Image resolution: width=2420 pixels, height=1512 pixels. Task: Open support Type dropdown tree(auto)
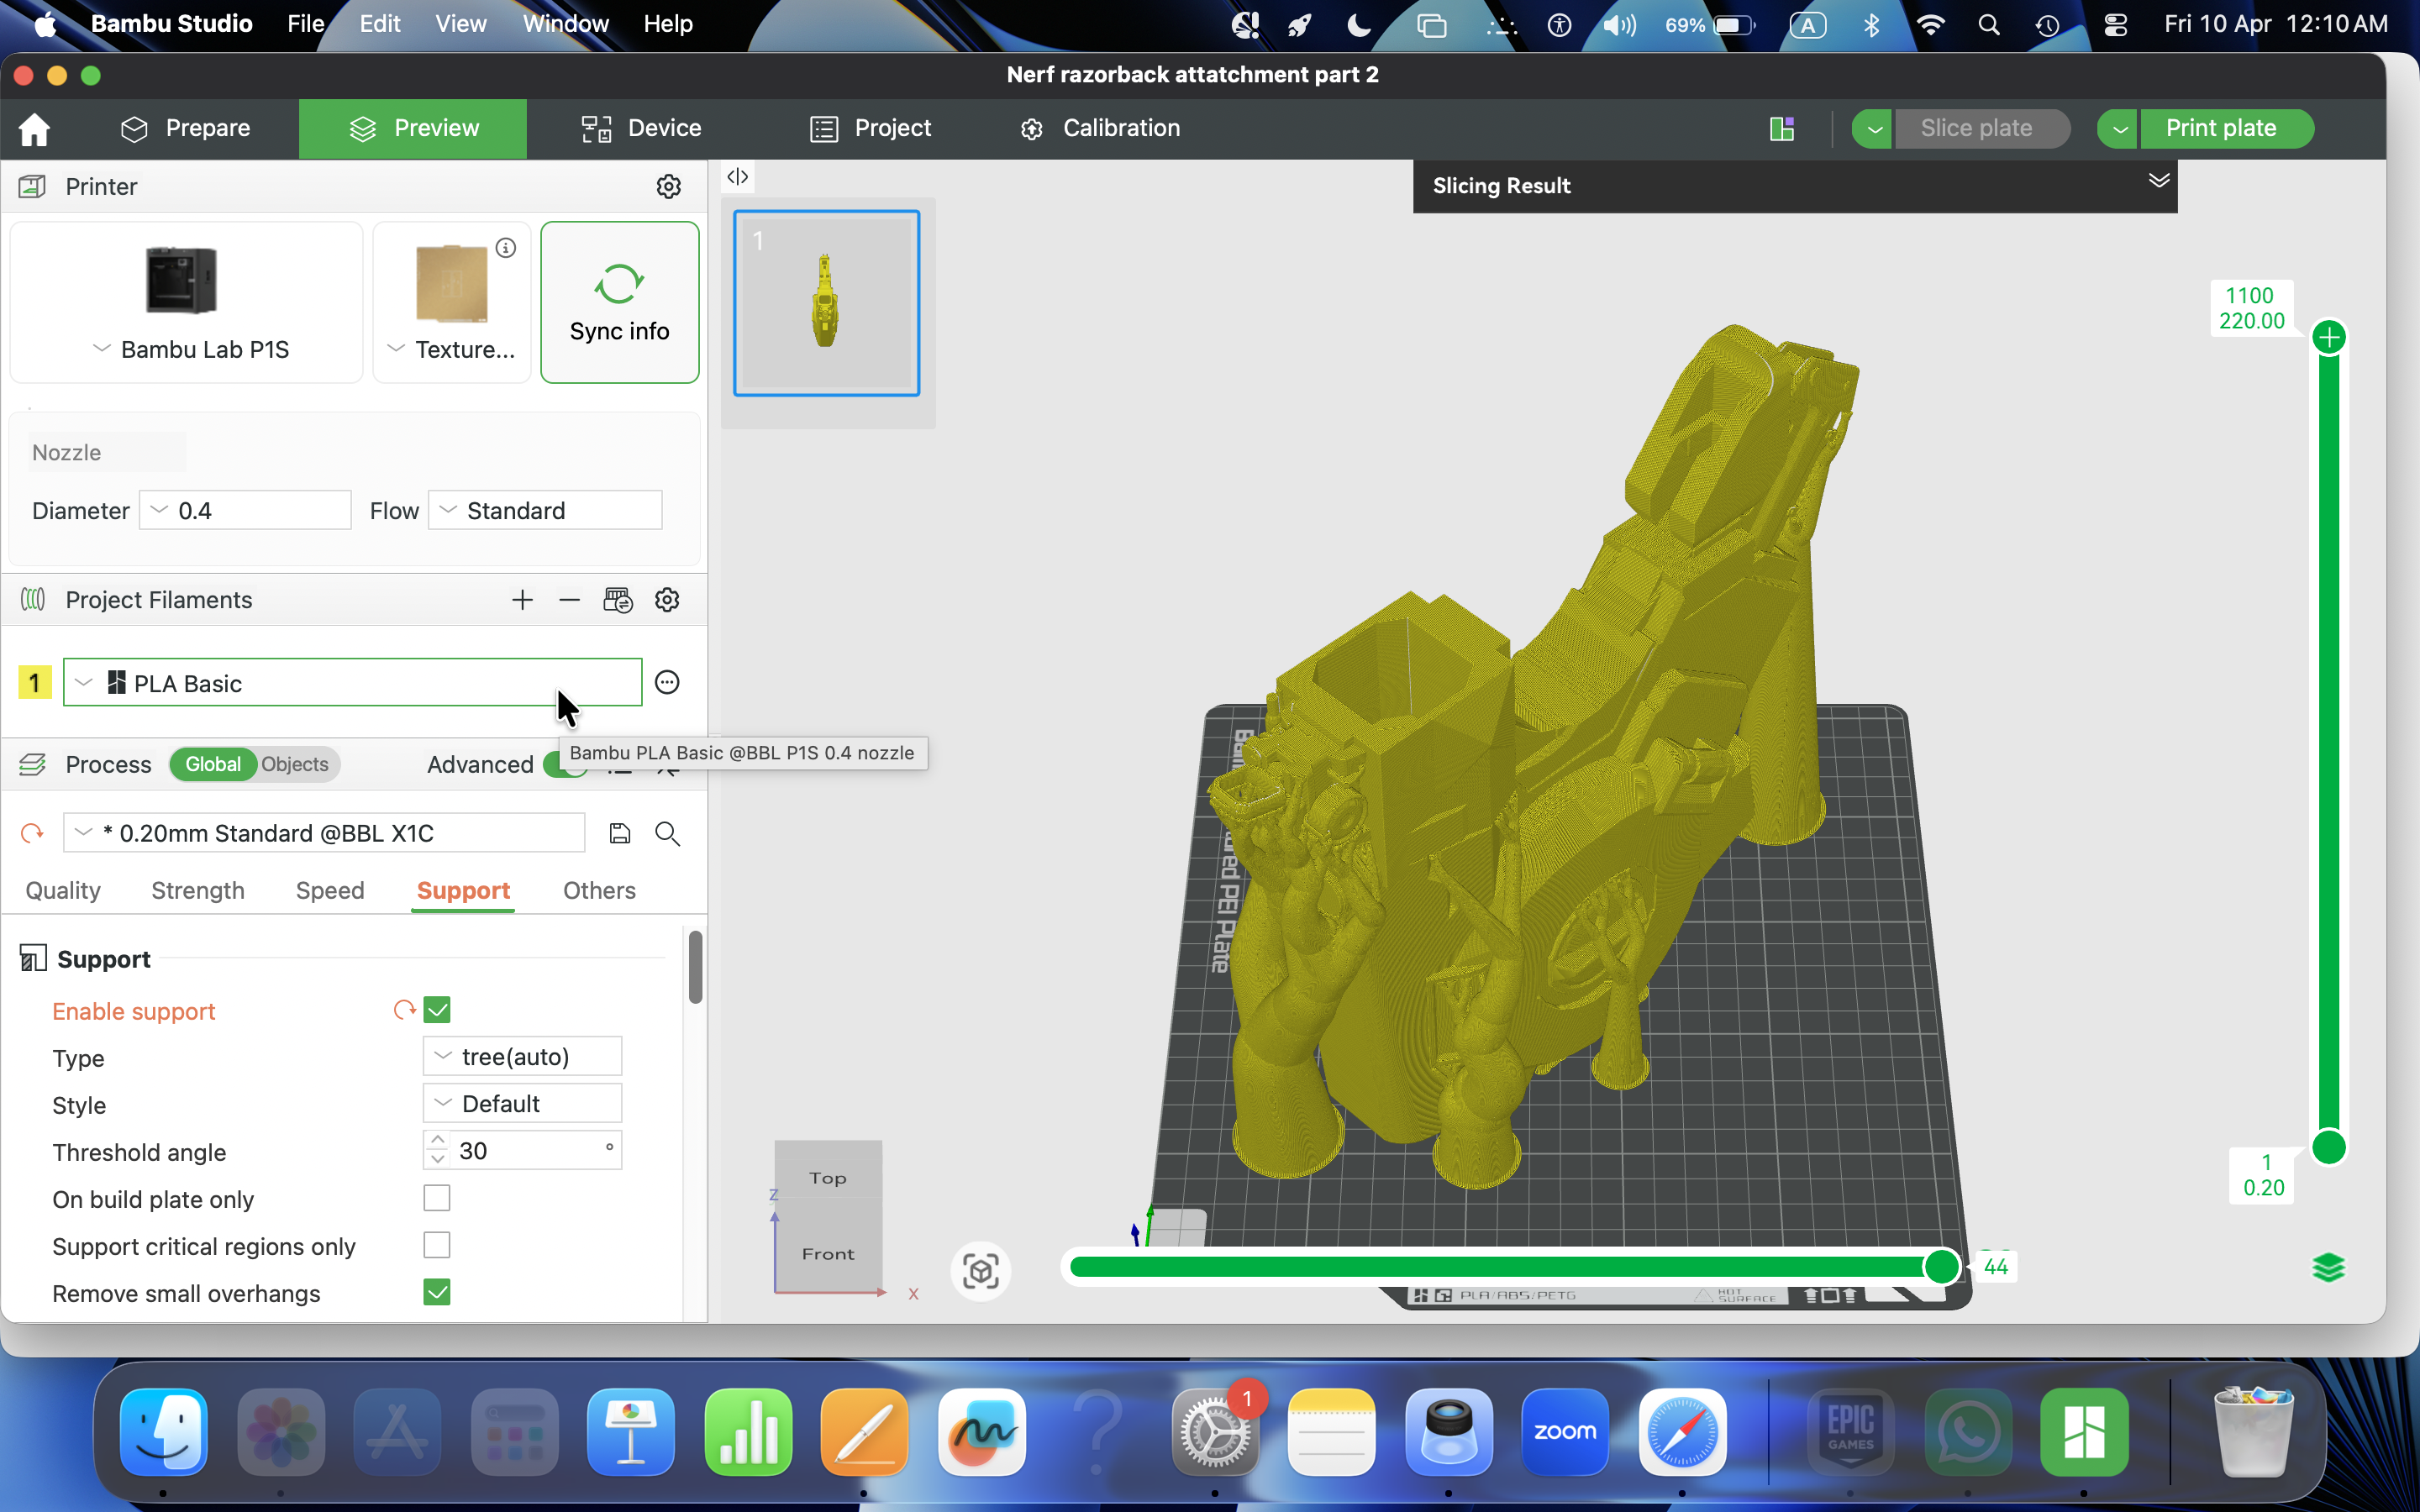[522, 1056]
